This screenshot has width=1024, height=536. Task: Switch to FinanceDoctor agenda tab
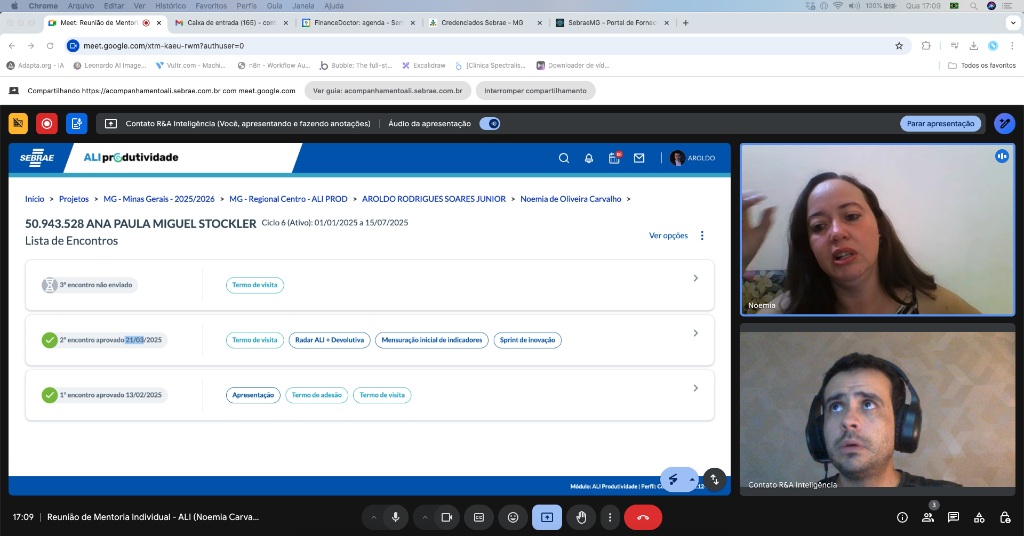(358, 23)
